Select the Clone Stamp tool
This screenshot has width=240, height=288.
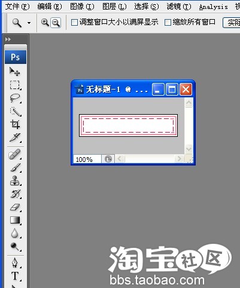15,180
